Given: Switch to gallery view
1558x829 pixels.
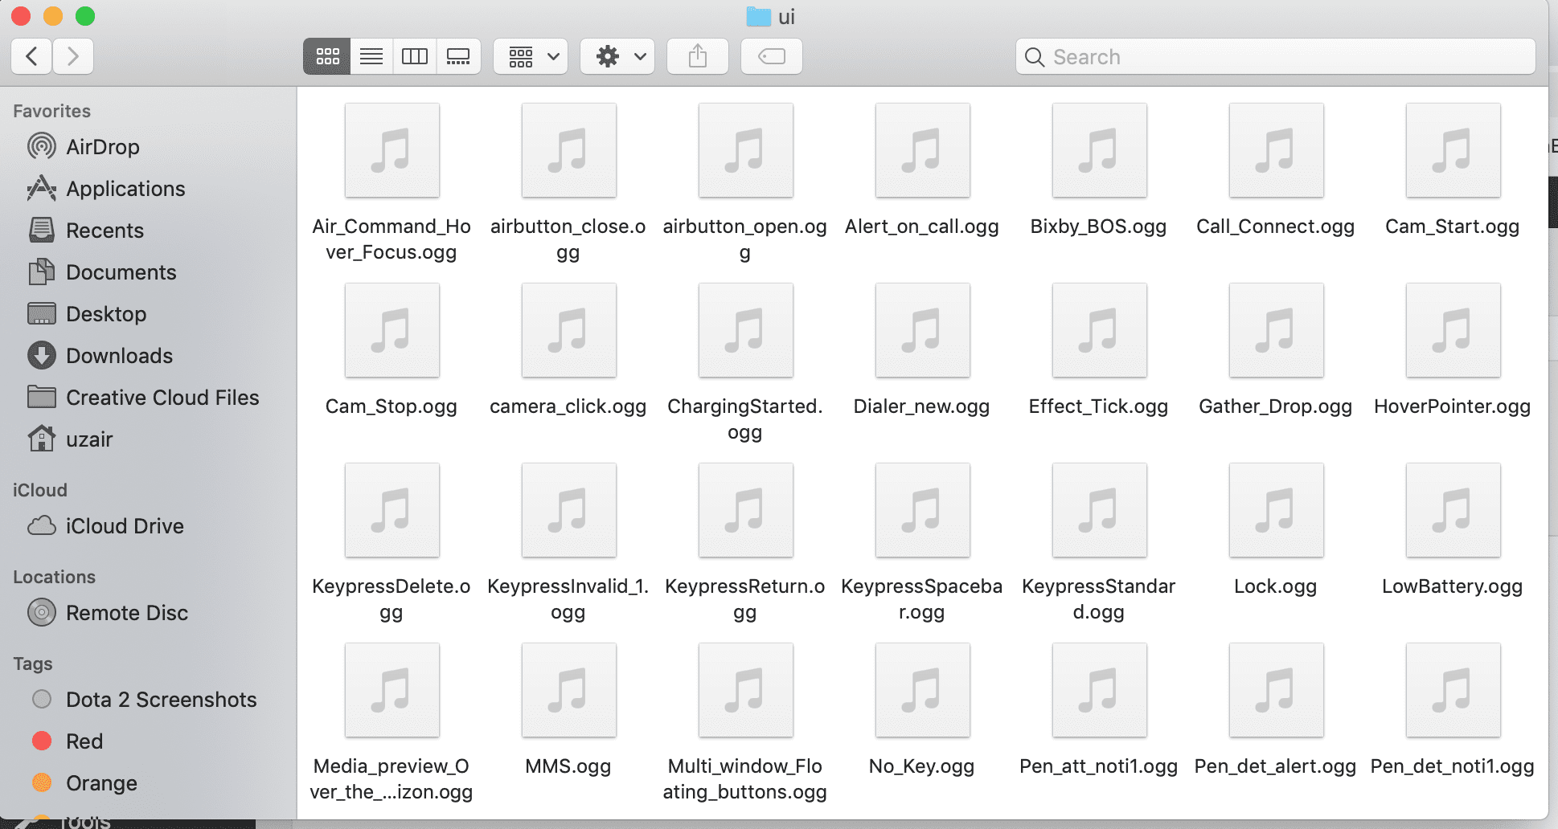Looking at the screenshot, I should (458, 56).
